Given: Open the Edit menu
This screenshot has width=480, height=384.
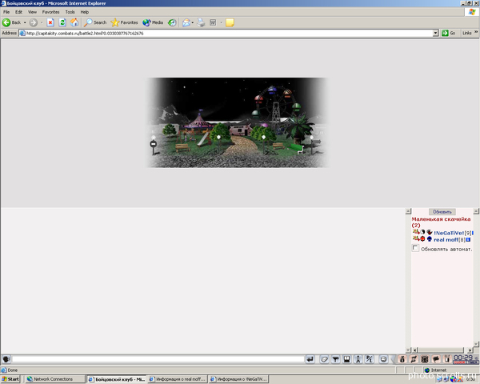Looking at the screenshot, I should coord(18,12).
